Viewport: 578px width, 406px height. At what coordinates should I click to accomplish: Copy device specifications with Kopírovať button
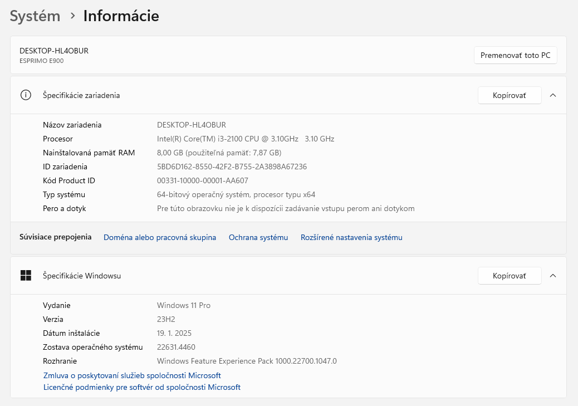pos(509,95)
